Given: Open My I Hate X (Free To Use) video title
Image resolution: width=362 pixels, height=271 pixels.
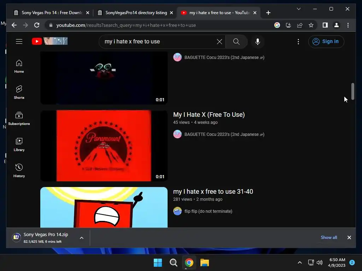Looking at the screenshot, I should point(209,115).
